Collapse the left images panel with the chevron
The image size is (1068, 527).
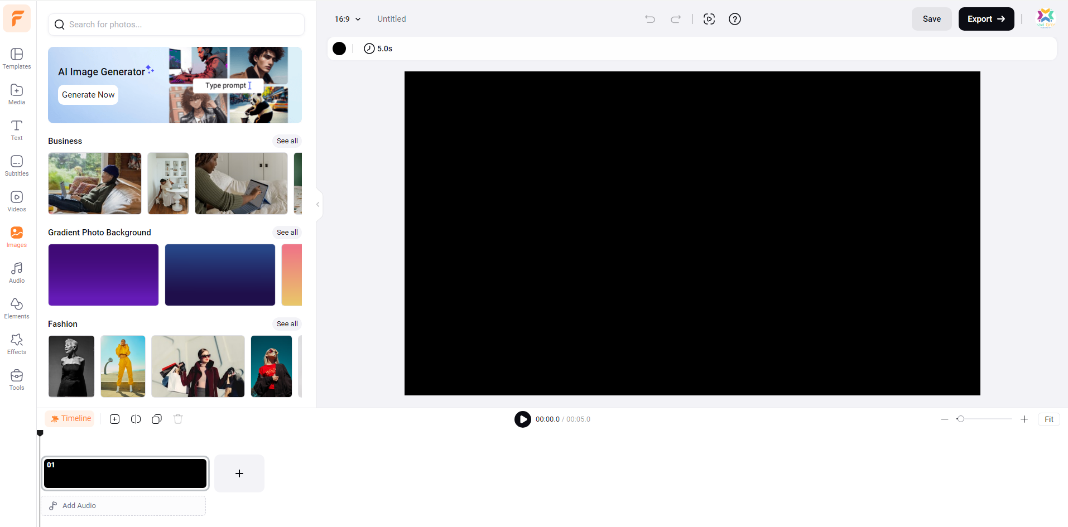click(x=317, y=204)
